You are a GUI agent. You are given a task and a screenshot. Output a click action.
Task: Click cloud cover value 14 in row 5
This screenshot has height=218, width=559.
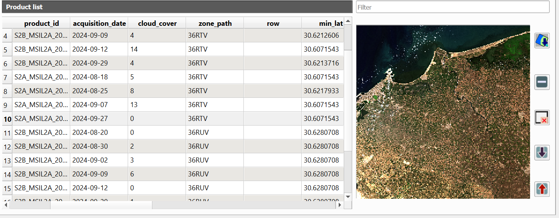[134, 49]
